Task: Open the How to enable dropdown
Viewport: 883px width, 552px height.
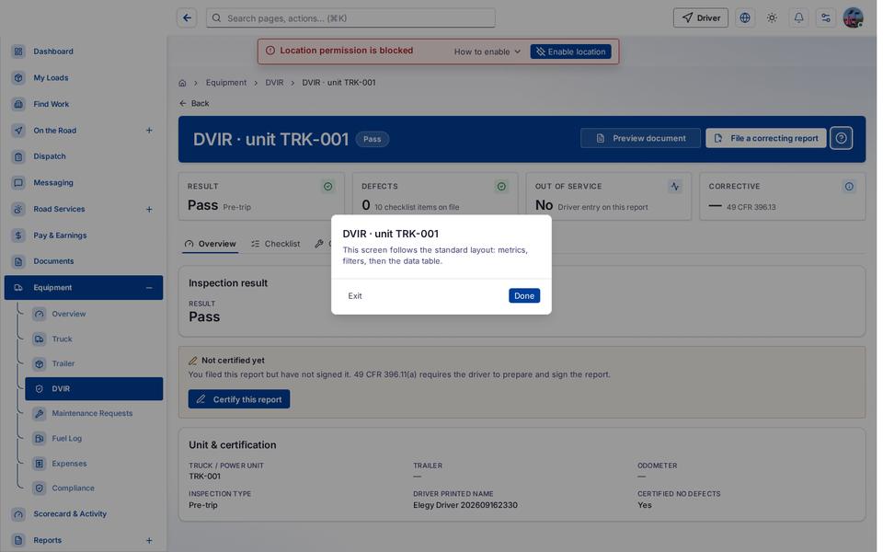Action: [x=487, y=52]
